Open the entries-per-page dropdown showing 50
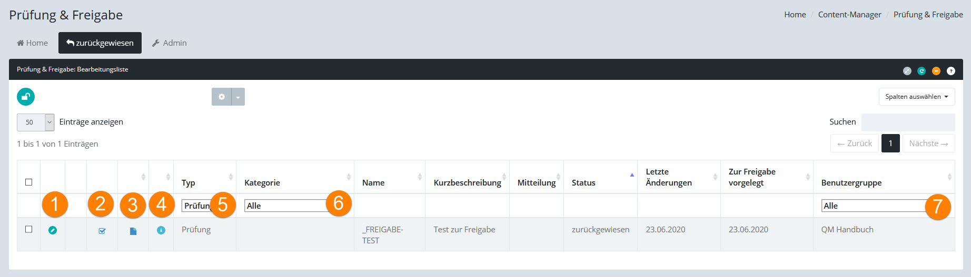The image size is (971, 277). [x=35, y=122]
